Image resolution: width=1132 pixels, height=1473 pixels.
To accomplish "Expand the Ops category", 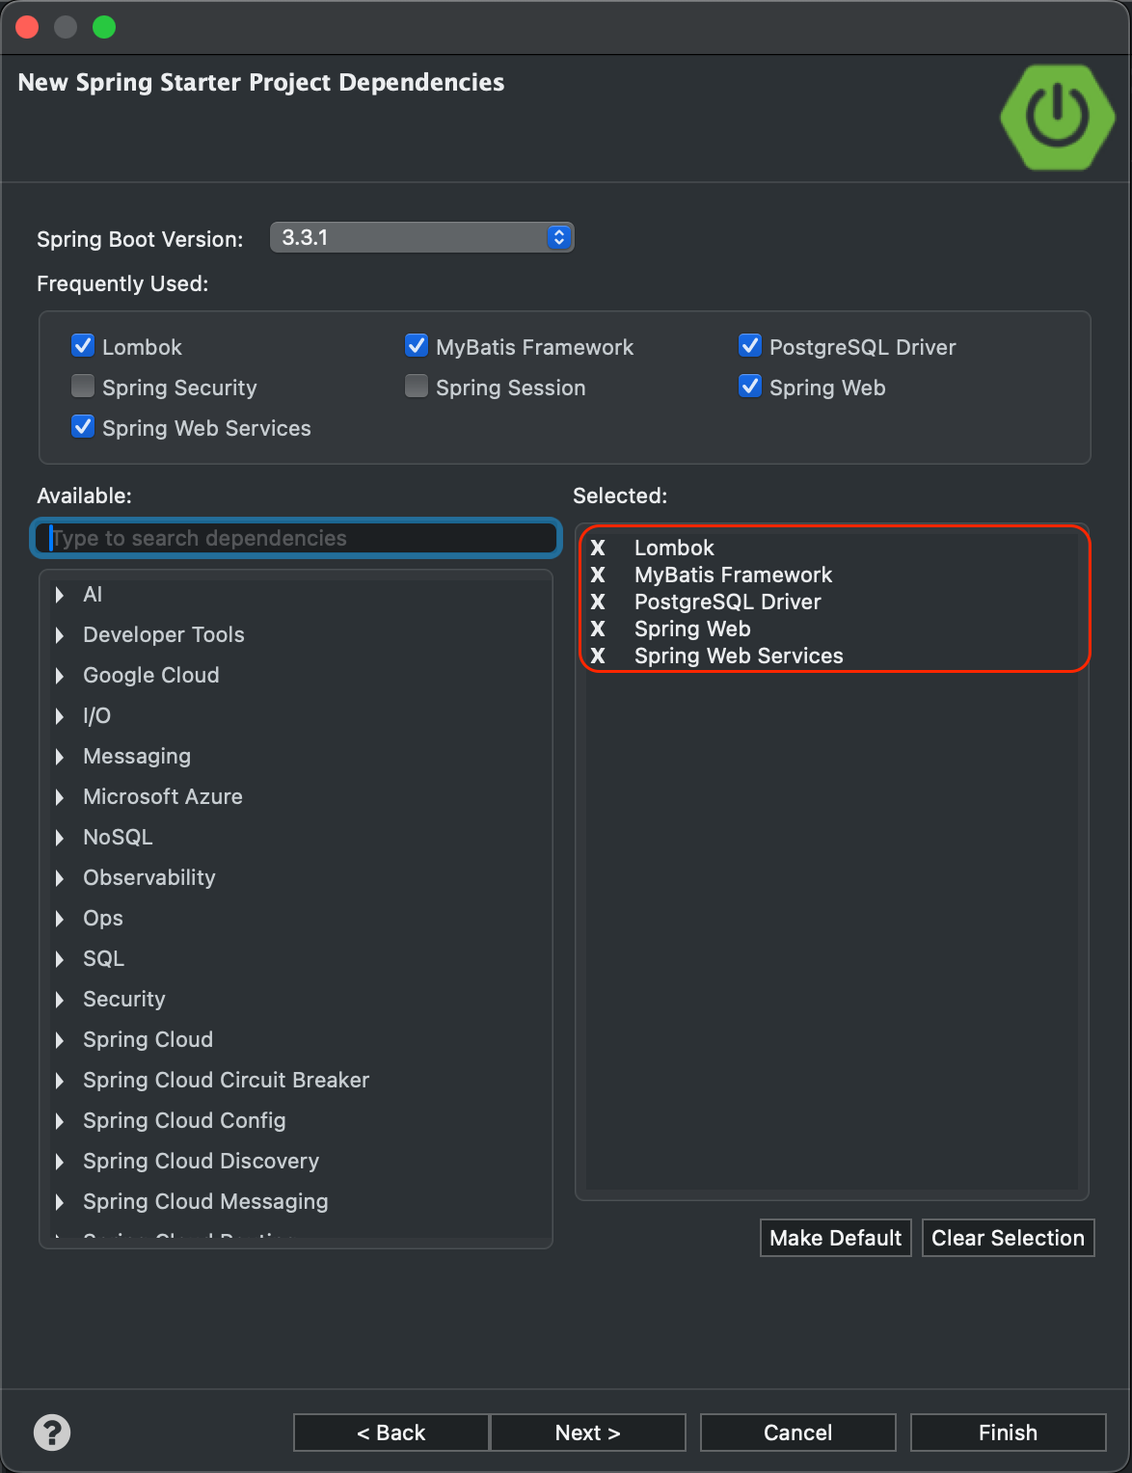I will [60, 919].
